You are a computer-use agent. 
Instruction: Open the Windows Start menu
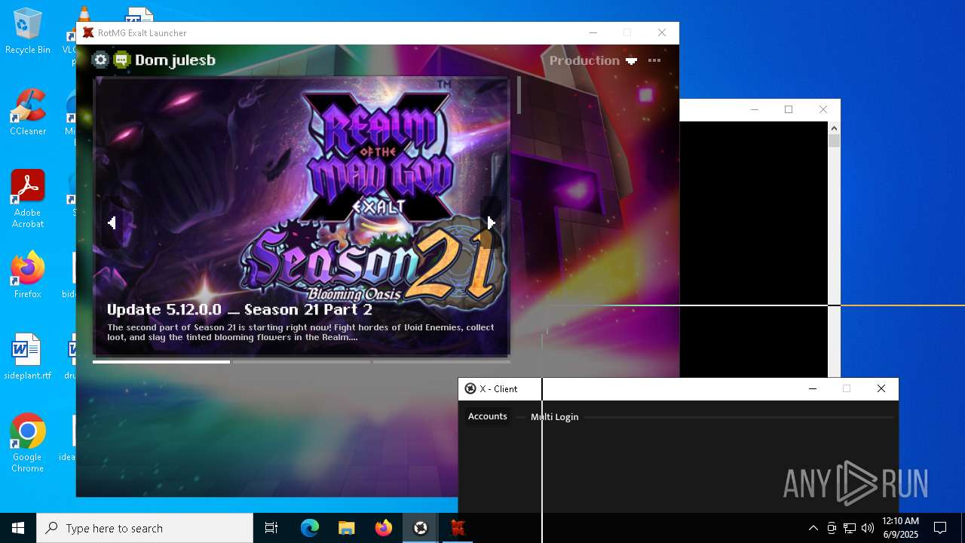tap(18, 528)
